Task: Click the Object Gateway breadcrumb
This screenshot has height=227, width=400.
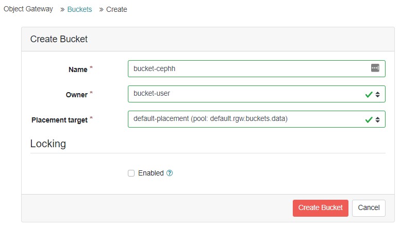Action: pos(28,9)
